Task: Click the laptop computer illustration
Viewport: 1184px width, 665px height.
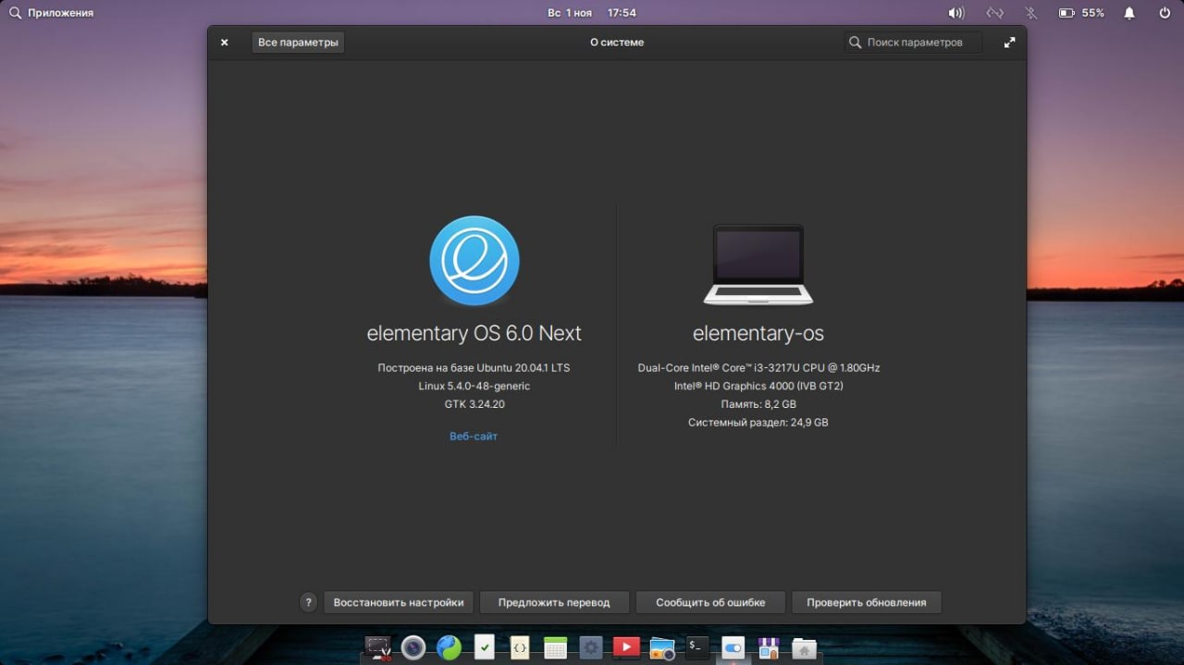Action: tap(758, 265)
